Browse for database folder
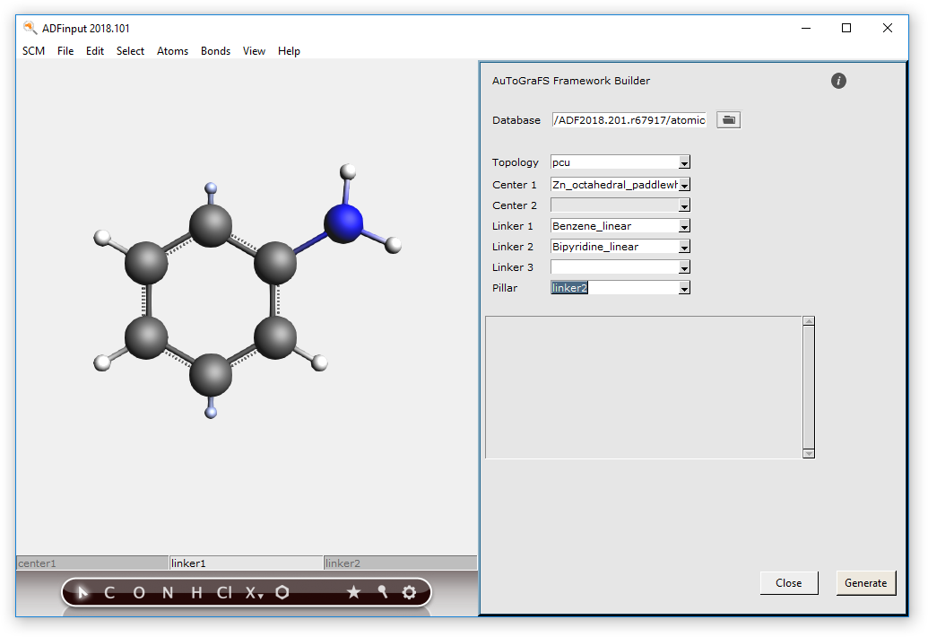The height and width of the screenshot is (637, 928). click(729, 119)
